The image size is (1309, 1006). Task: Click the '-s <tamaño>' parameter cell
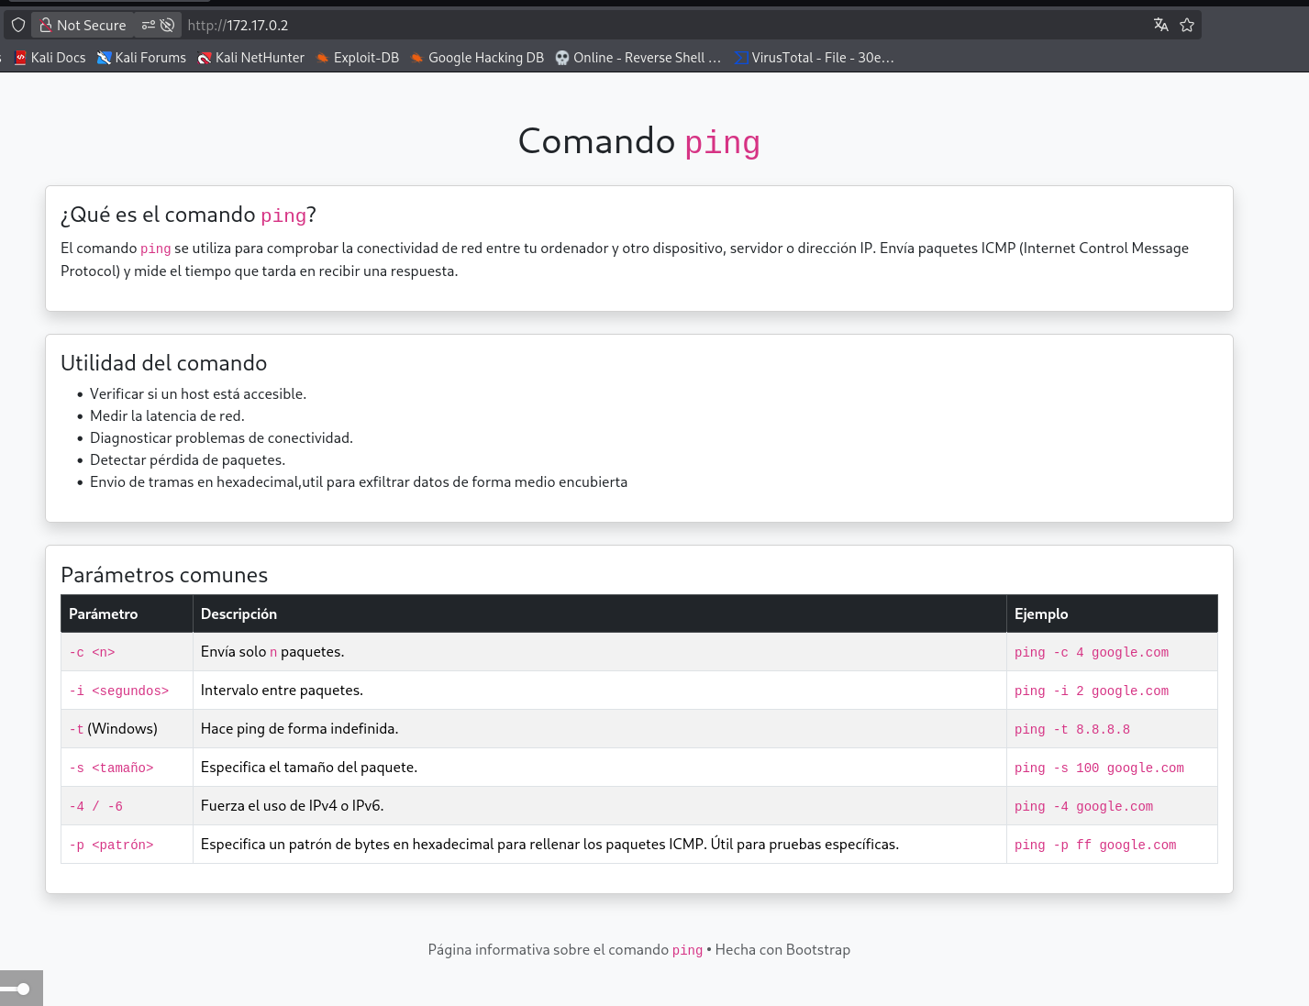tap(127, 768)
